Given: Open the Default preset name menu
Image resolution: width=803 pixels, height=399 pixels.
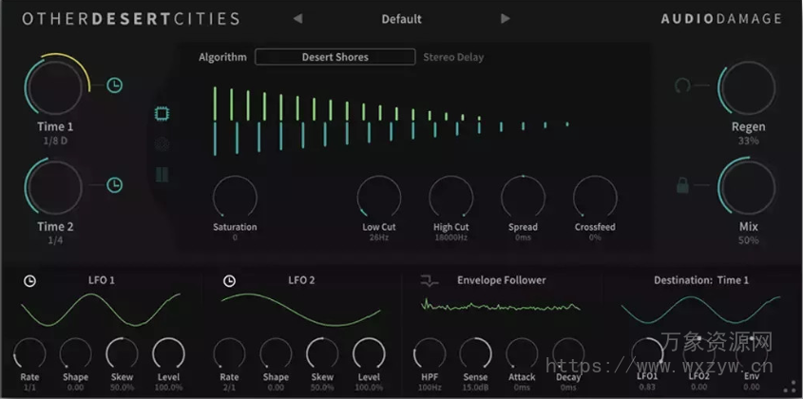Looking at the screenshot, I should coord(401,19).
